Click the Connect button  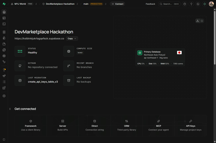117,4
